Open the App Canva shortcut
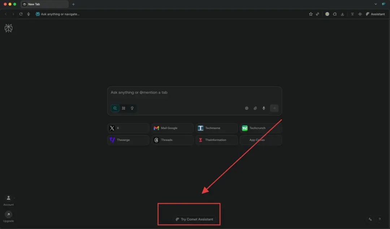The width and height of the screenshot is (390, 229). point(261,140)
